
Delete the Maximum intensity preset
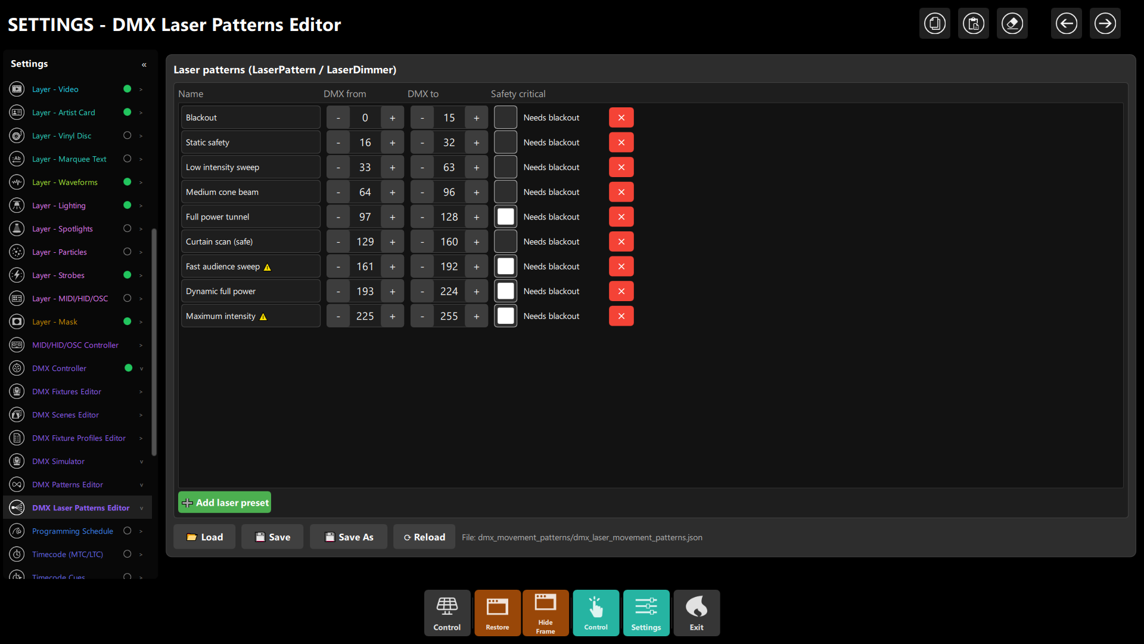621,316
